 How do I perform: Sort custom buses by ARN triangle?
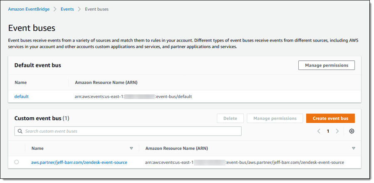click(x=353, y=148)
